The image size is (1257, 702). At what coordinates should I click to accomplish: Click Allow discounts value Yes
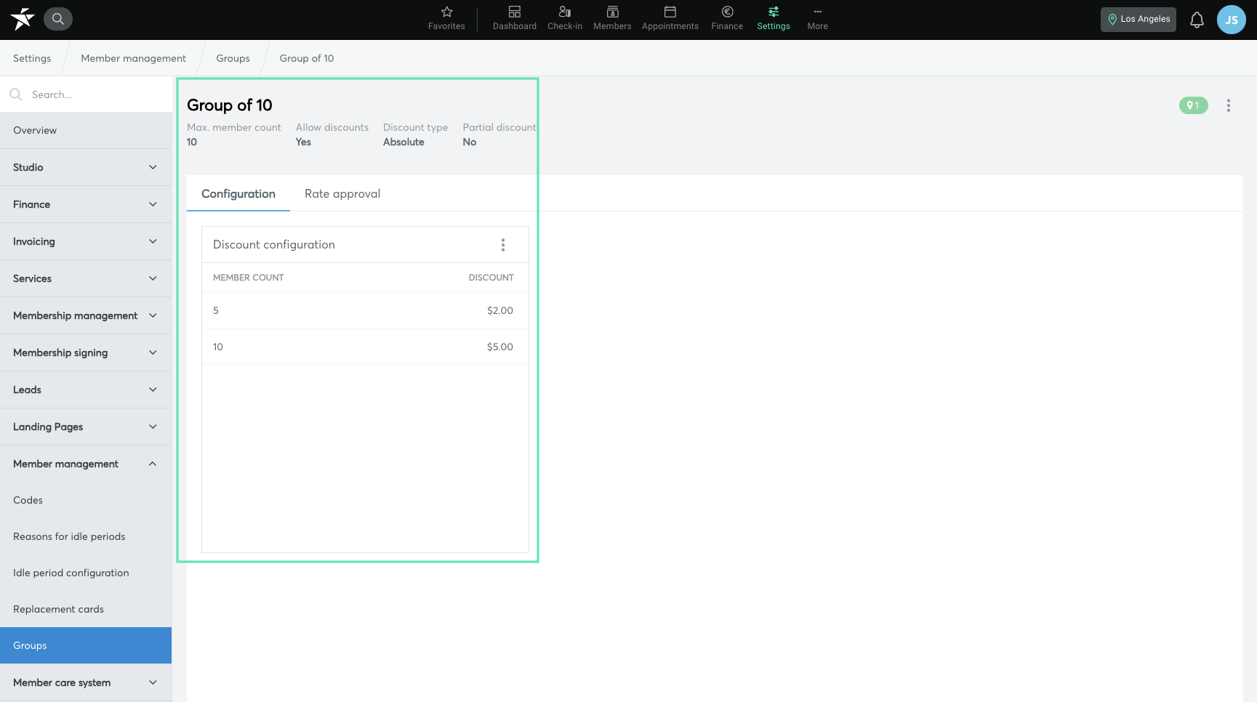(x=303, y=142)
